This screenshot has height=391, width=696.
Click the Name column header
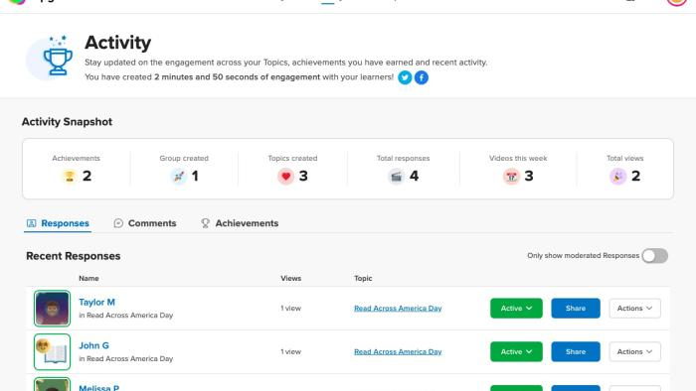click(x=88, y=278)
